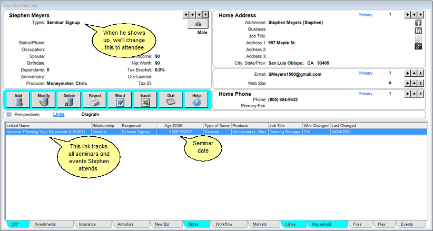
Task: Open the Help button
Action: [196, 99]
